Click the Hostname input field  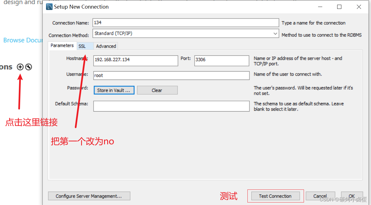point(135,61)
